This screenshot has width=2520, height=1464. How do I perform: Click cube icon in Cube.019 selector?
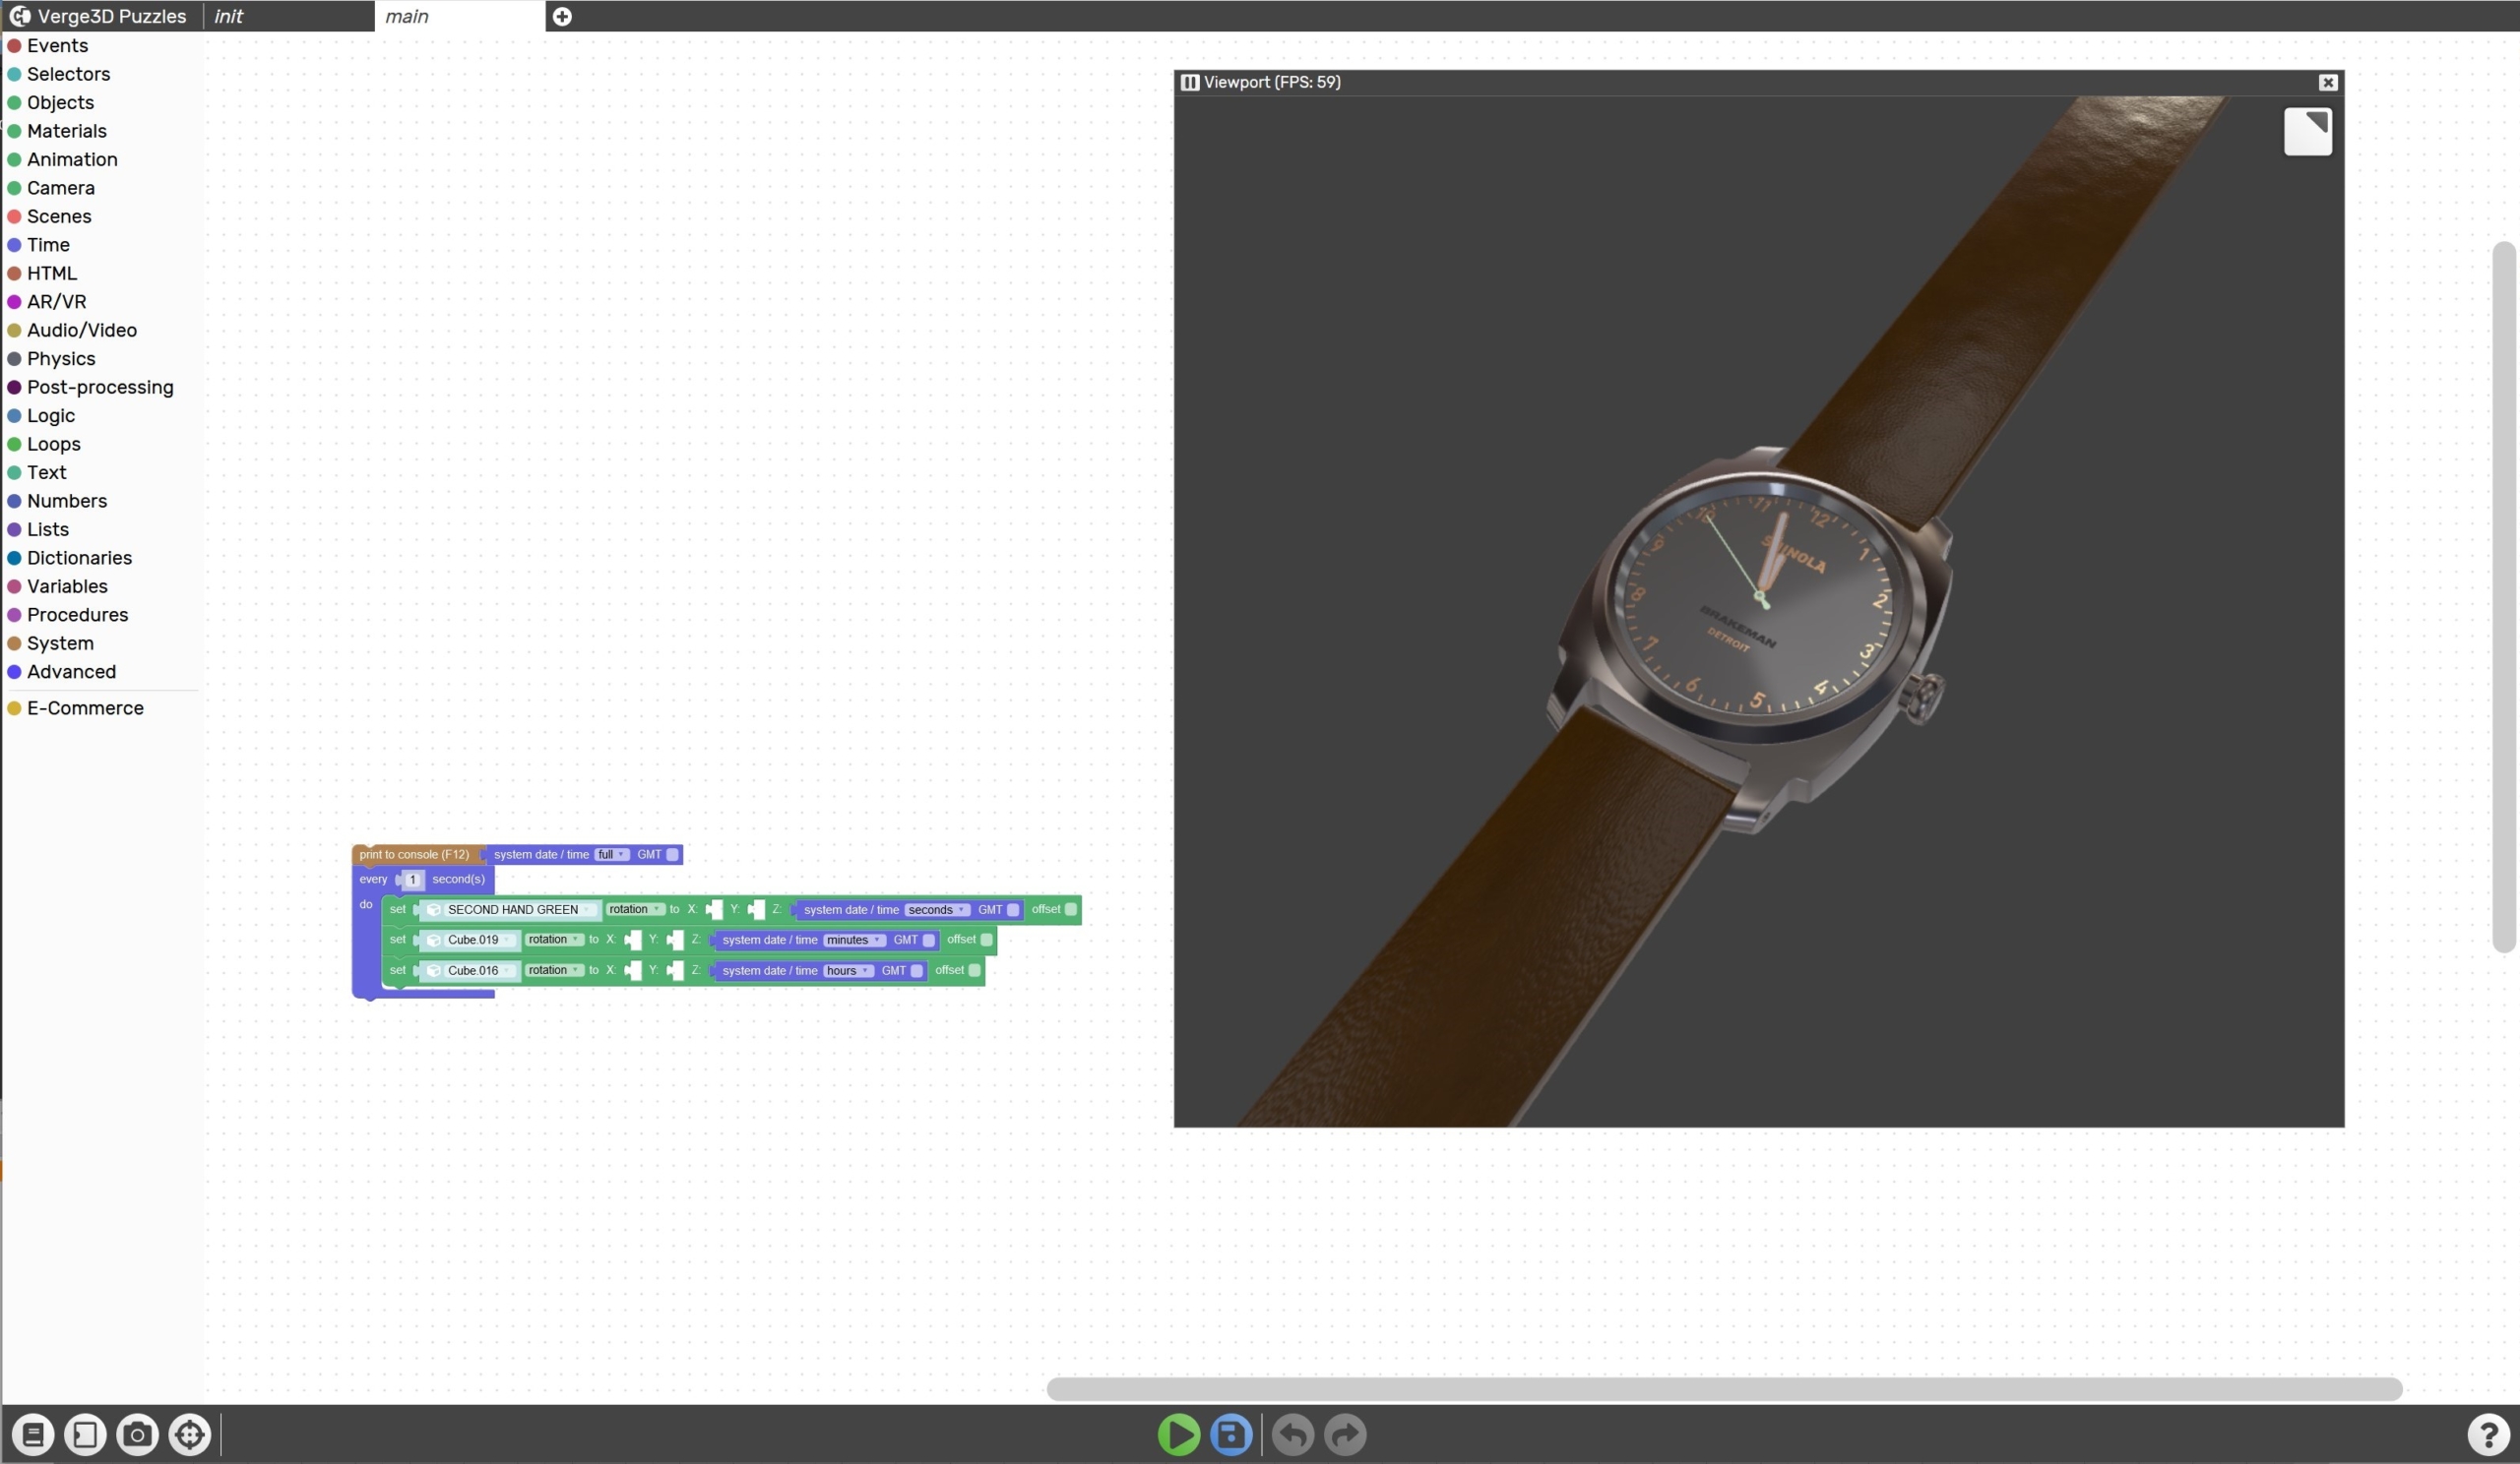[x=434, y=940]
